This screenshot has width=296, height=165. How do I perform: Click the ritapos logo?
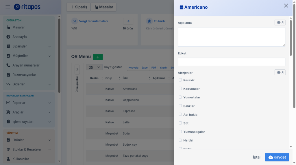(x=27, y=7)
